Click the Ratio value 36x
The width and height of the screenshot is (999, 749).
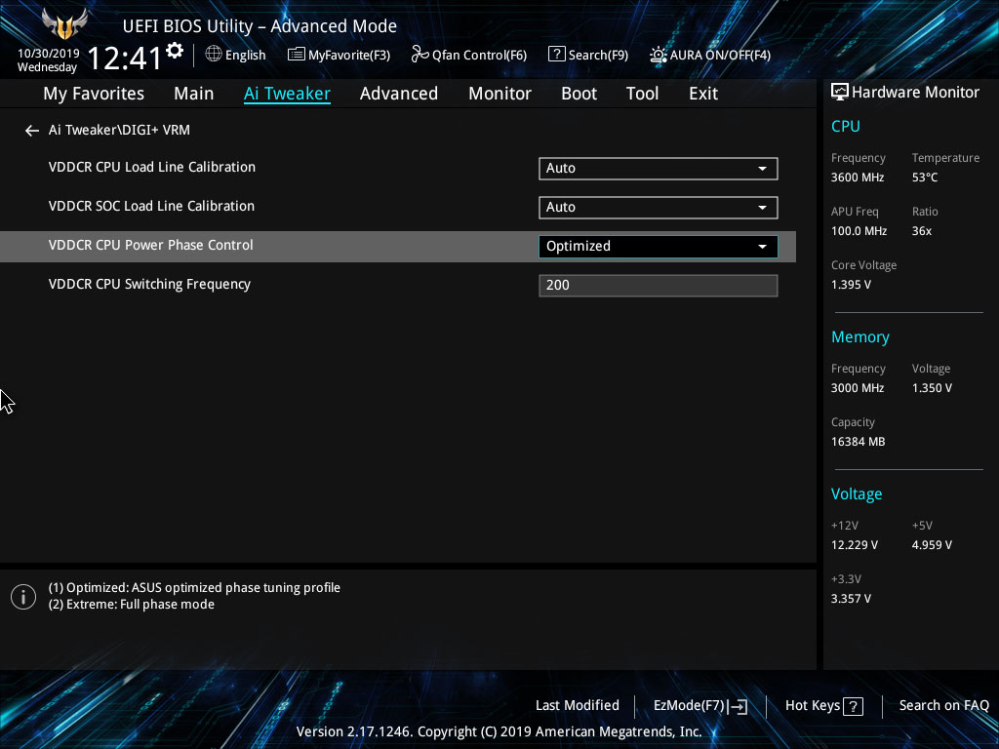(x=921, y=231)
